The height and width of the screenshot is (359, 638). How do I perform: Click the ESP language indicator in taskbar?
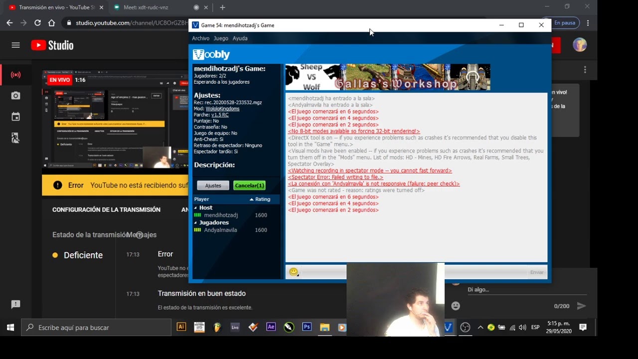(535, 328)
